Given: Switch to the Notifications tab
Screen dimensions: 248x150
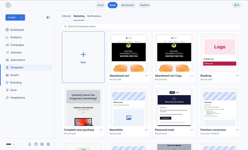Looking at the screenshot, I should pyautogui.click(x=94, y=16).
